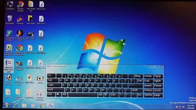Select the Dhol-Loop MP3 file icon
The height and width of the screenshot is (110, 196).
(42, 5)
